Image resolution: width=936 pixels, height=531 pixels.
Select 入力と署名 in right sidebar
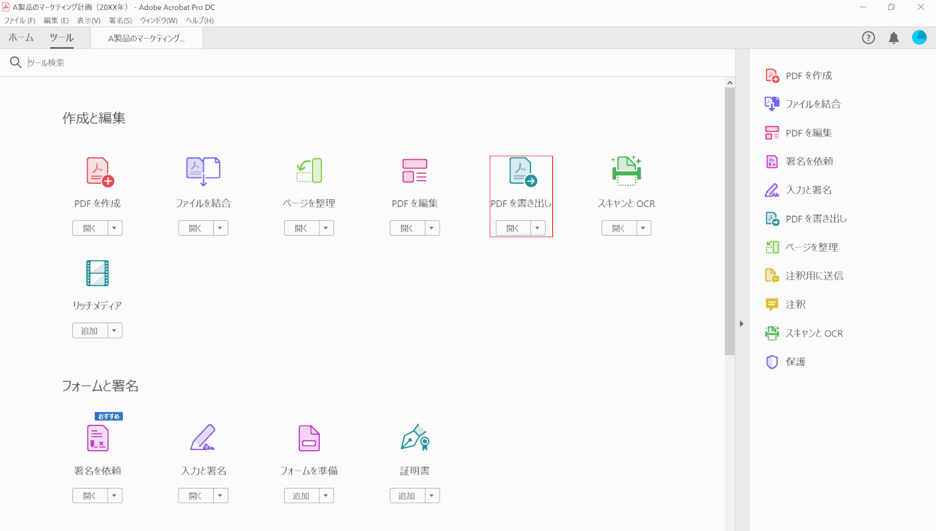tap(799, 190)
